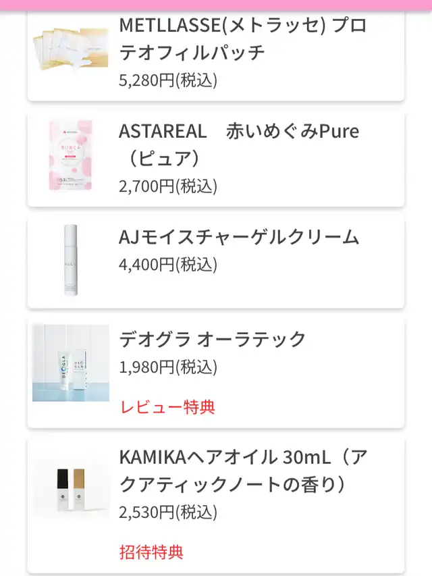The width and height of the screenshot is (432, 576).
Task: Click the red レビュー特典 label
Action: tap(167, 407)
